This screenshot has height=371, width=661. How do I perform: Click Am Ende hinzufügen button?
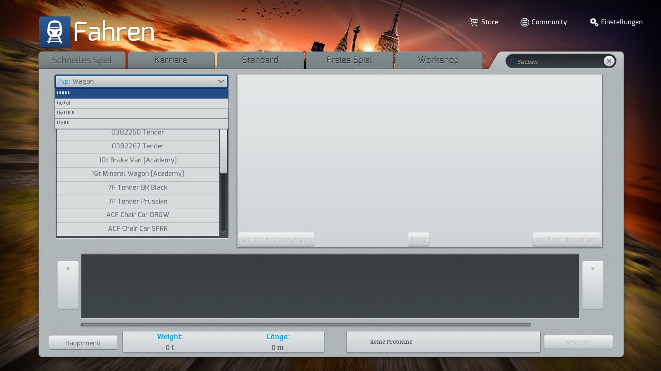coord(566,240)
